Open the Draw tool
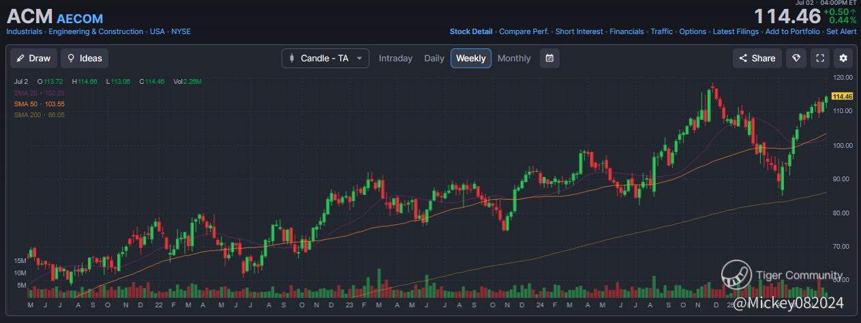 click(x=33, y=59)
